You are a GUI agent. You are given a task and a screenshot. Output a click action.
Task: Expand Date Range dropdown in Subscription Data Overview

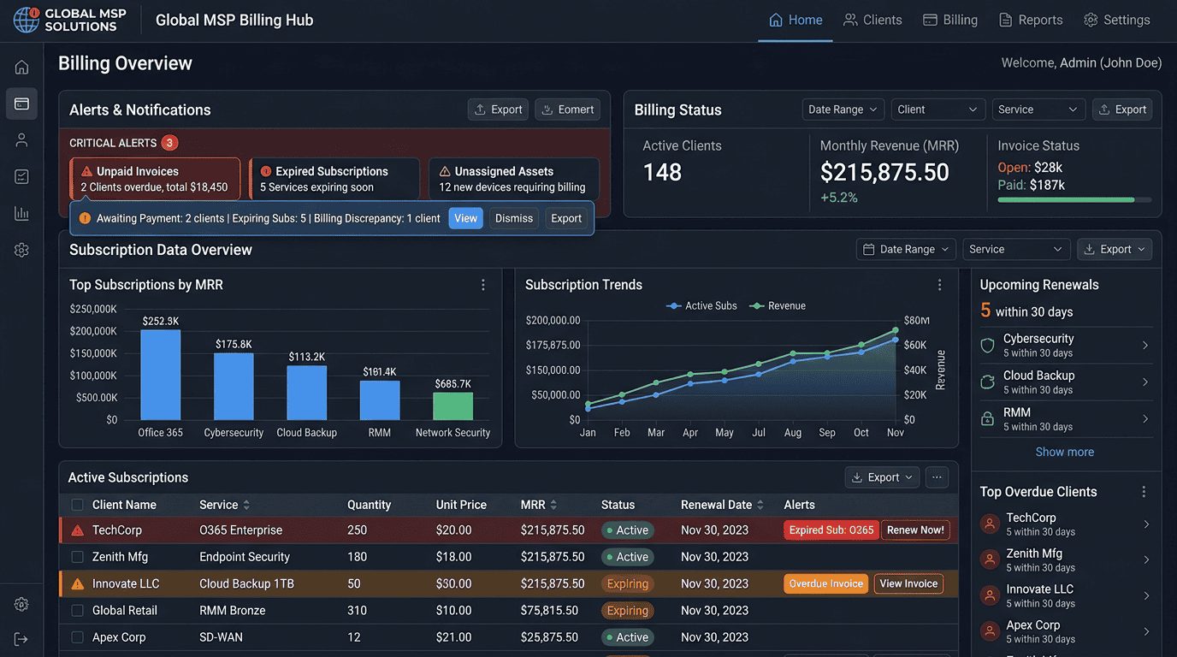[x=906, y=249]
